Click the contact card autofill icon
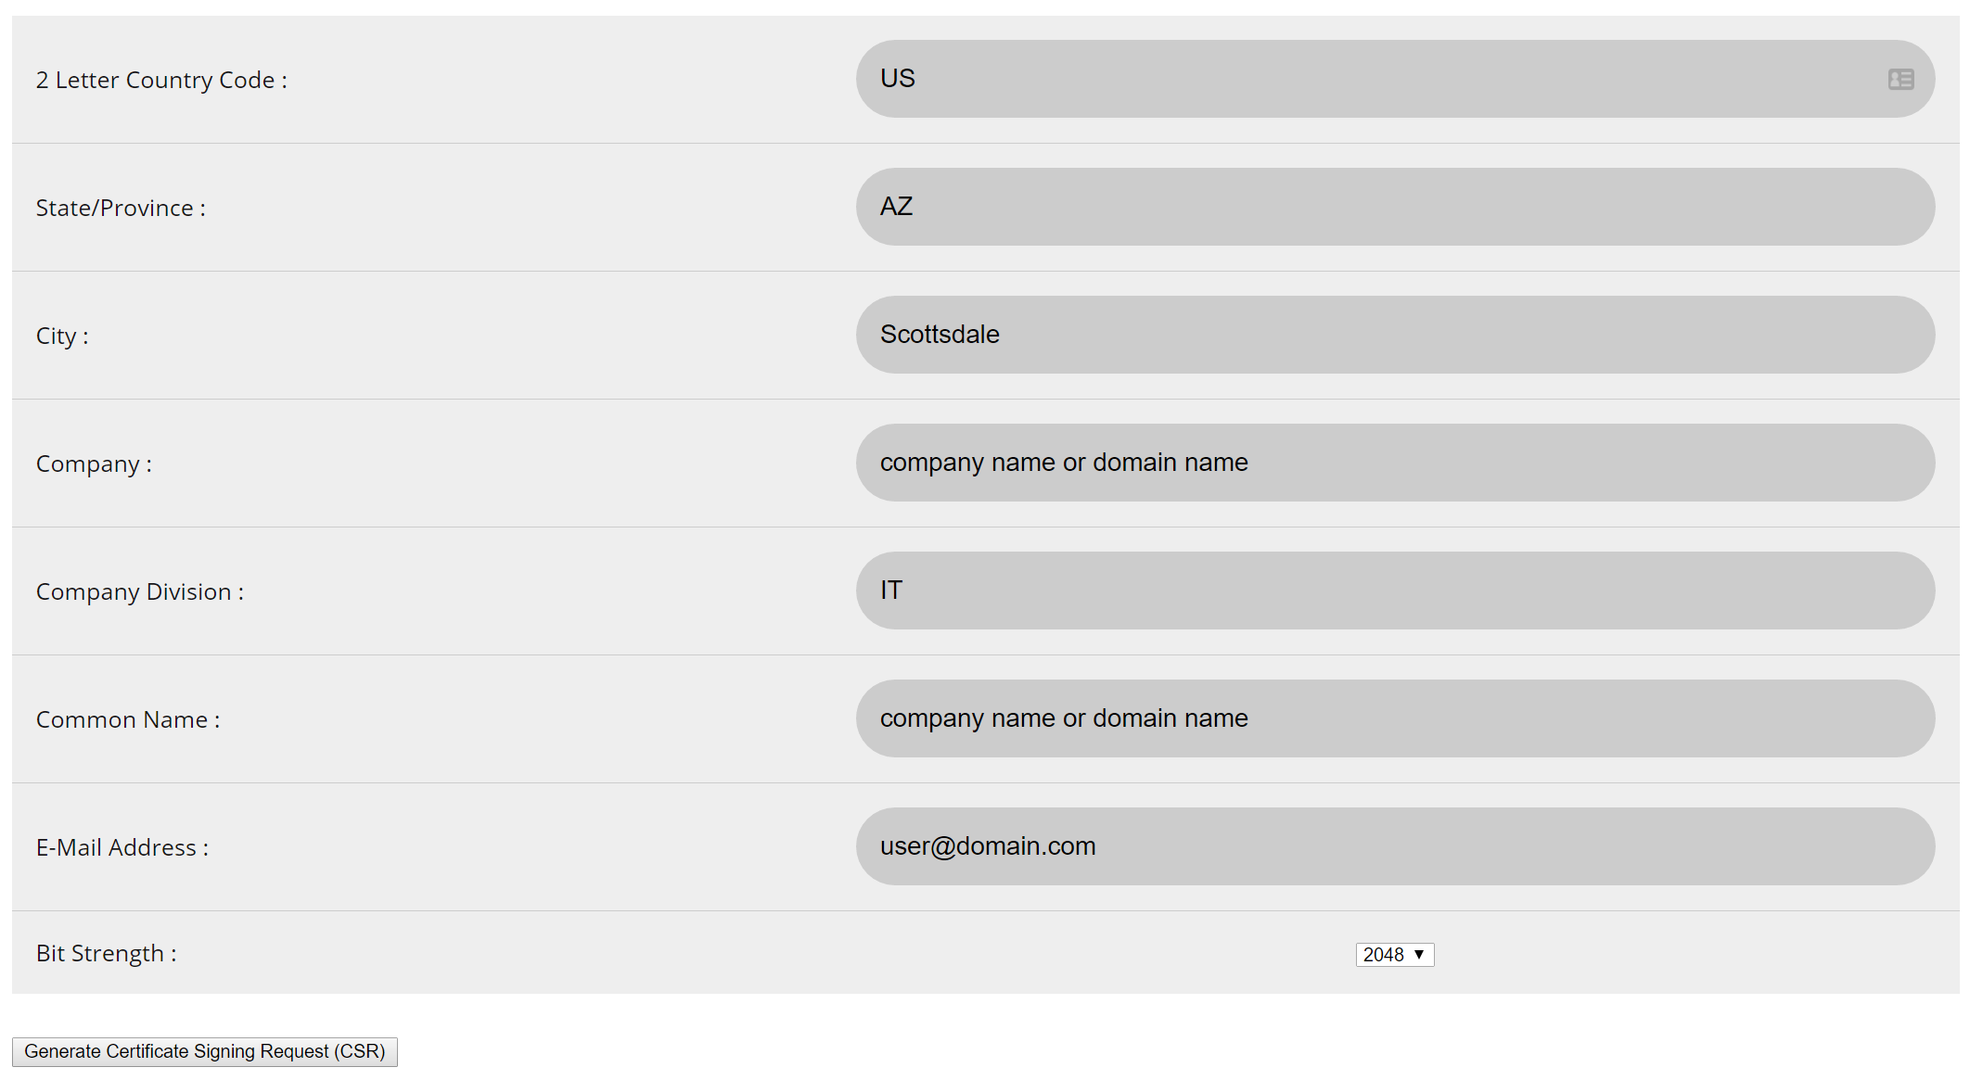This screenshot has width=1970, height=1080. click(1900, 80)
